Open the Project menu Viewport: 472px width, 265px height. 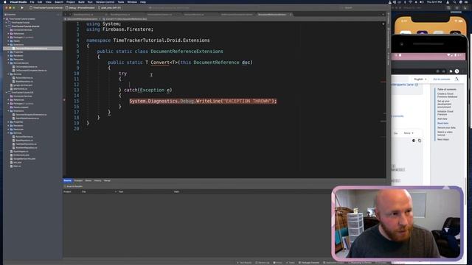click(71, 2)
